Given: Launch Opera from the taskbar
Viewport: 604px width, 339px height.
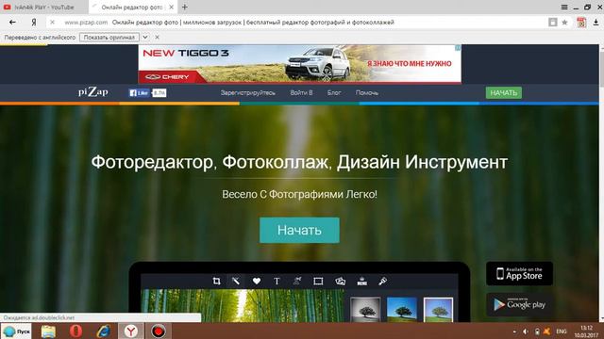Looking at the screenshot, I should (75, 331).
